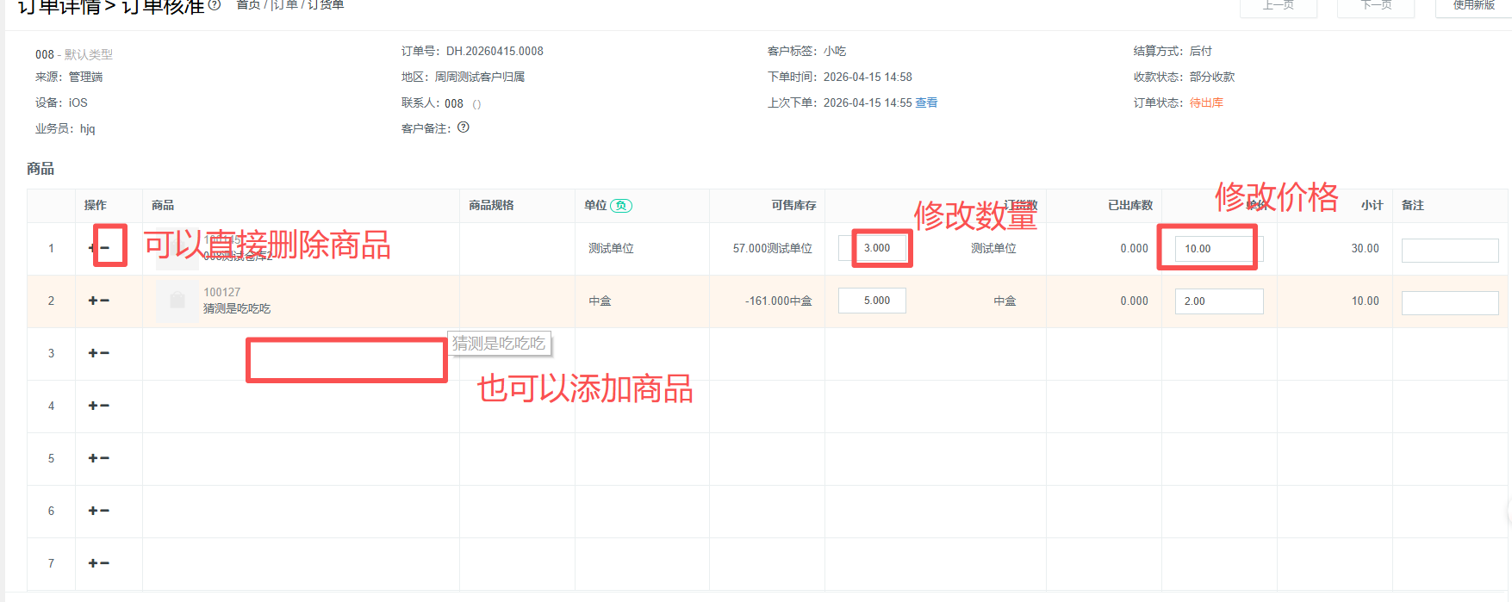
Task: Go to next order with 下一页
Action: tap(1376, 6)
